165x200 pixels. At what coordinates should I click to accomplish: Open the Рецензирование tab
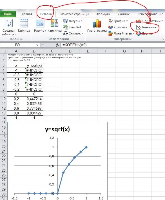click(x=150, y=14)
